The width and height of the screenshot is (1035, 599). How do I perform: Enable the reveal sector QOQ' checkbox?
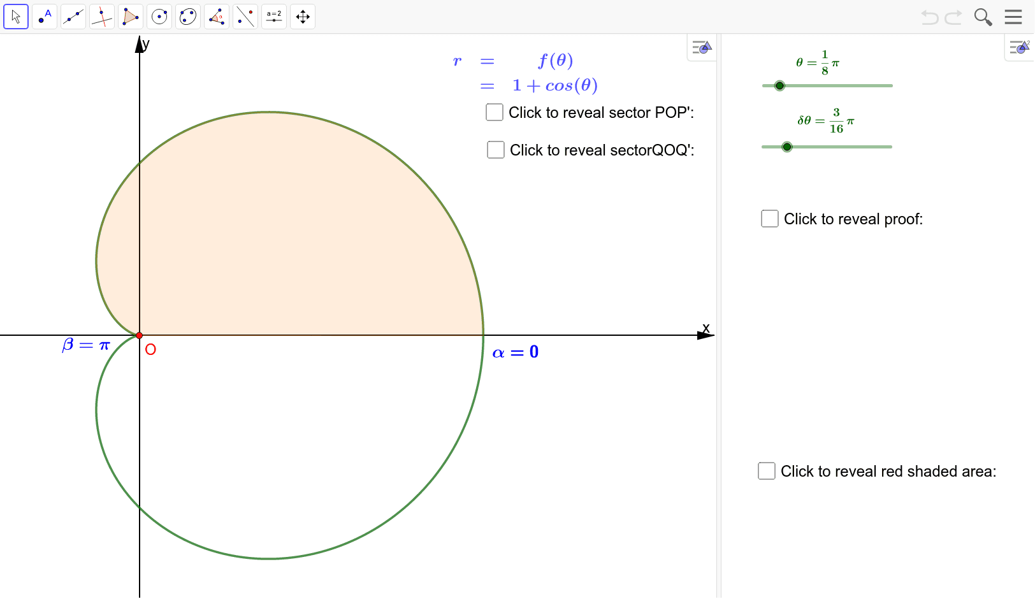(496, 150)
